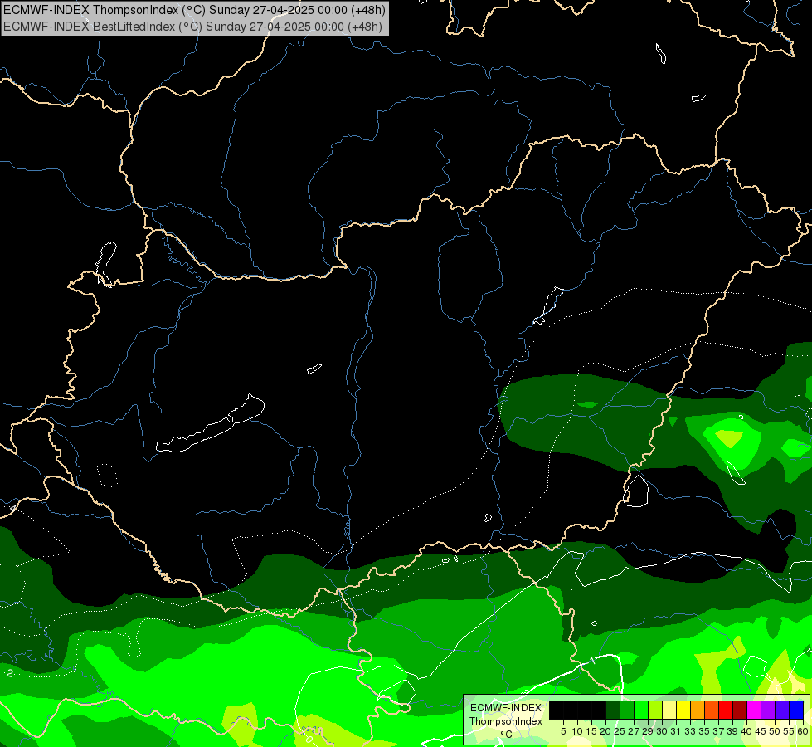Select the blue 55–60 legend swatch

796,710
